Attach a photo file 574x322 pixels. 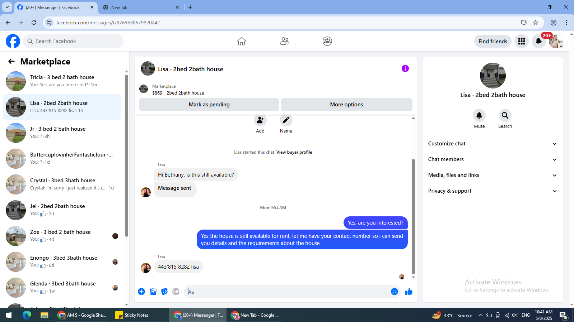153,292
